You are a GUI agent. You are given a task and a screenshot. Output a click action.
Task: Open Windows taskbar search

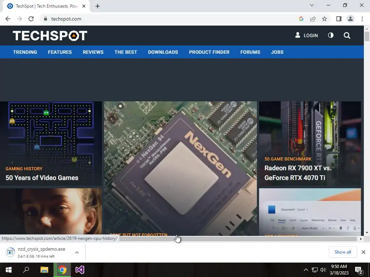coord(26,270)
